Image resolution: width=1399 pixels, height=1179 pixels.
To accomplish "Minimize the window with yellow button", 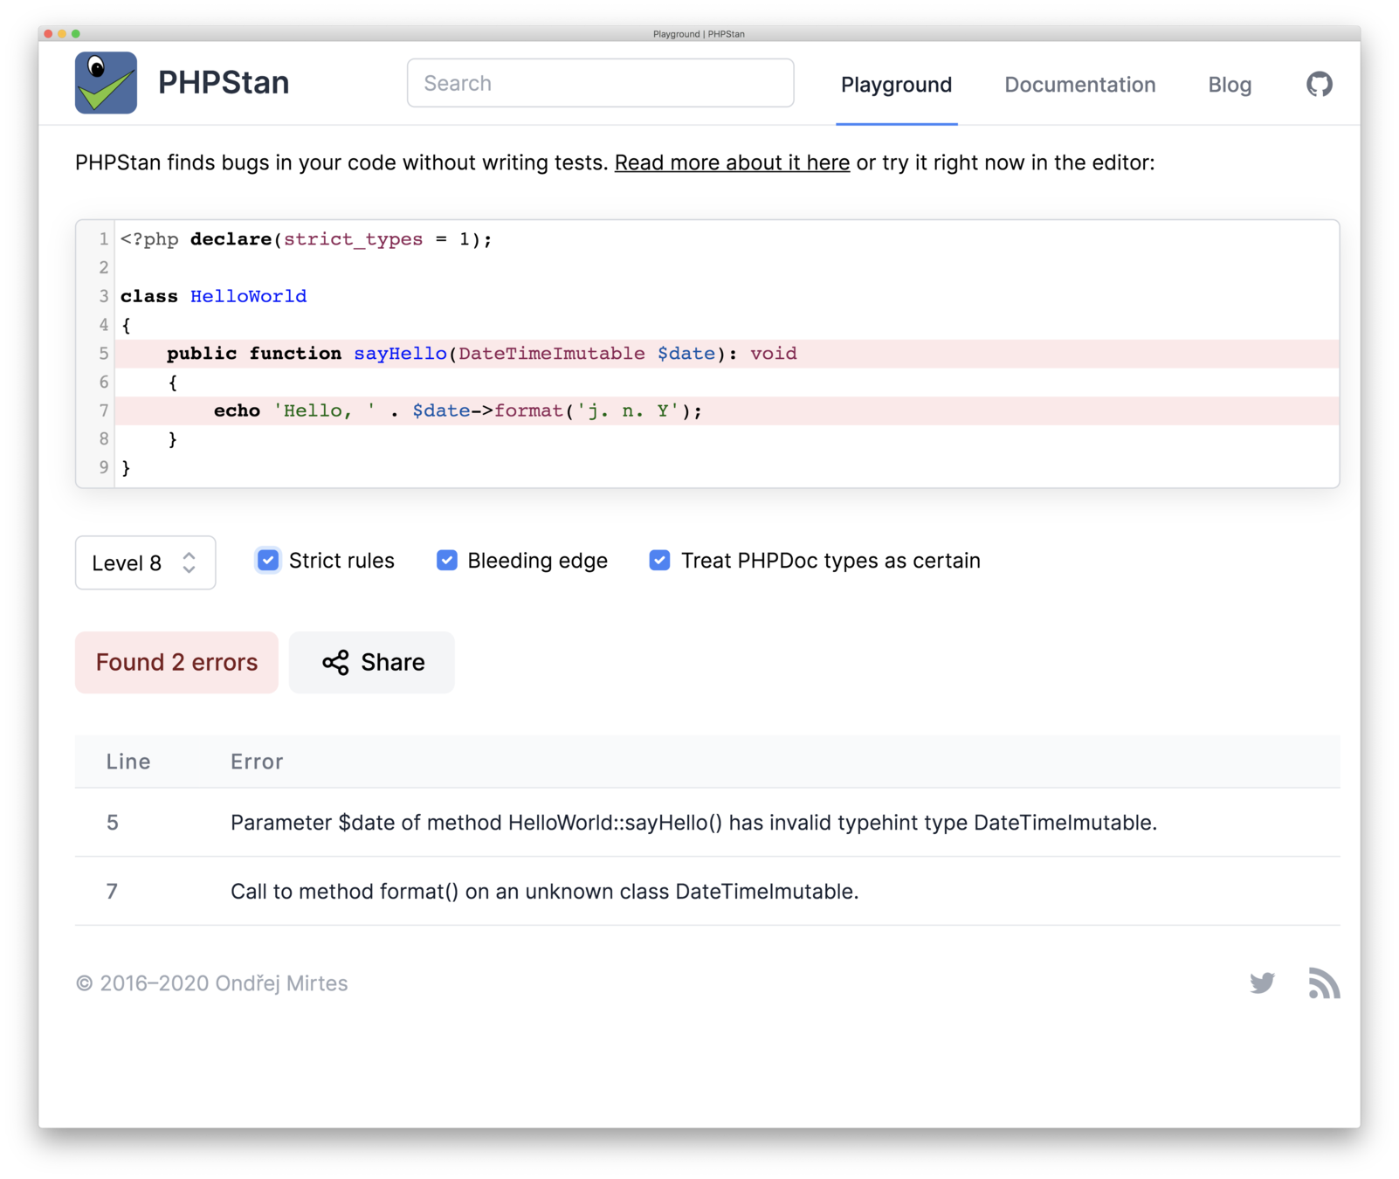I will click(x=62, y=33).
